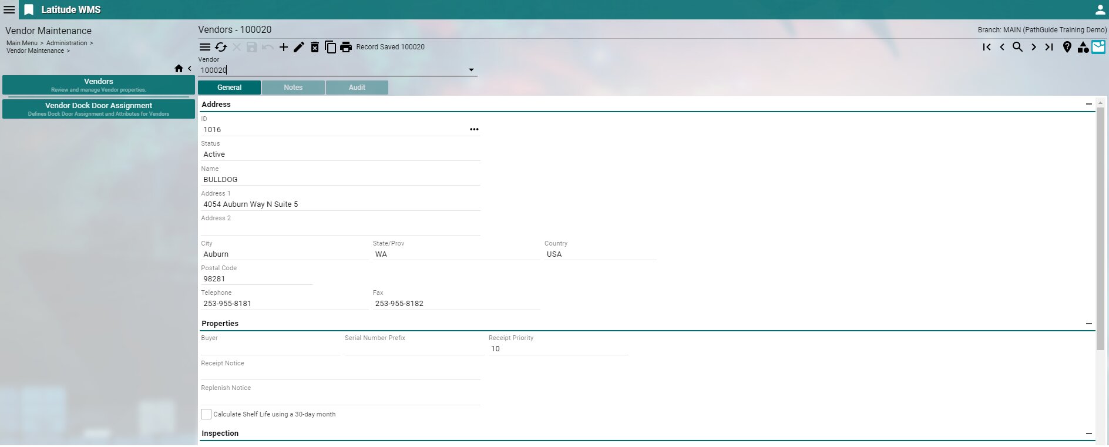Screen dimensions: 1109x447
Task: Switch to the Audit tab
Action: (357, 88)
